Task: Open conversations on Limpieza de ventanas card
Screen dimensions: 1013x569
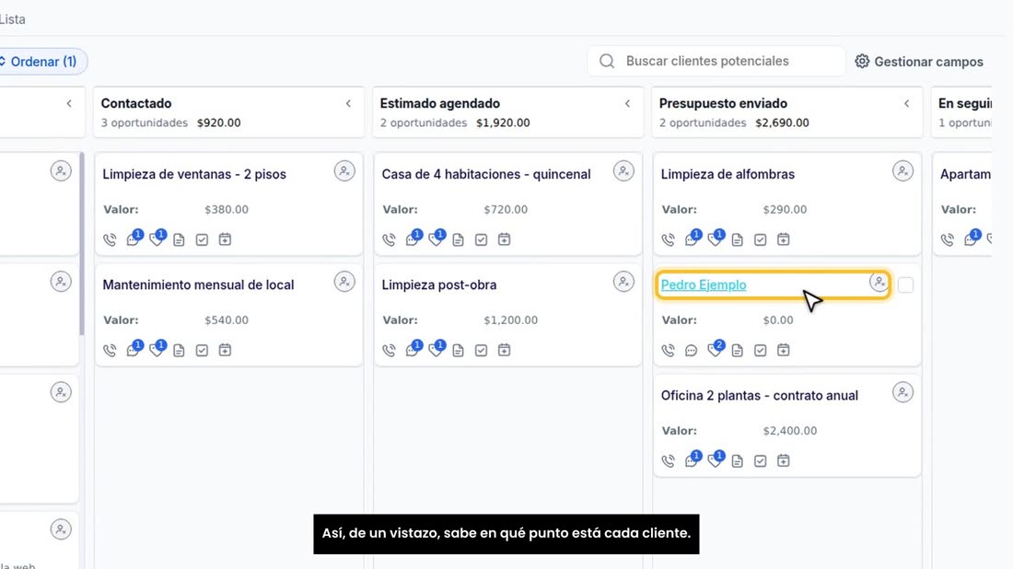Action: click(x=134, y=239)
